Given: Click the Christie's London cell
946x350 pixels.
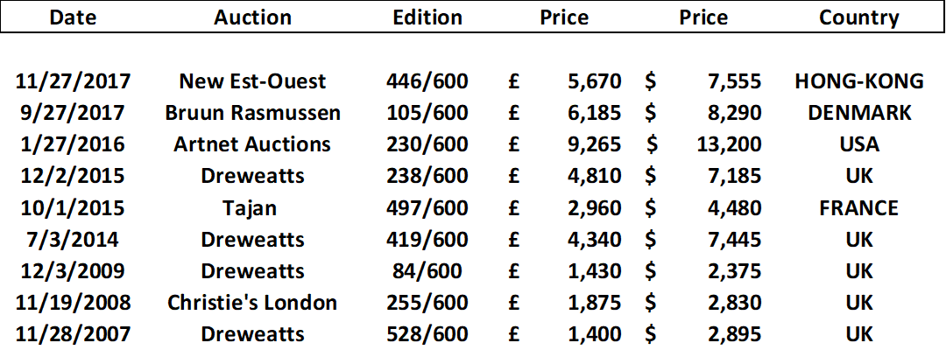Looking at the screenshot, I should point(252,303).
